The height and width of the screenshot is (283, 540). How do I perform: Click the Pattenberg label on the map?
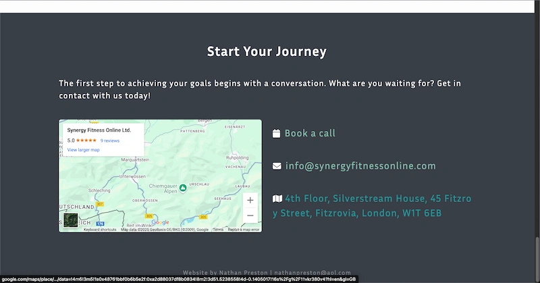pos(192,131)
